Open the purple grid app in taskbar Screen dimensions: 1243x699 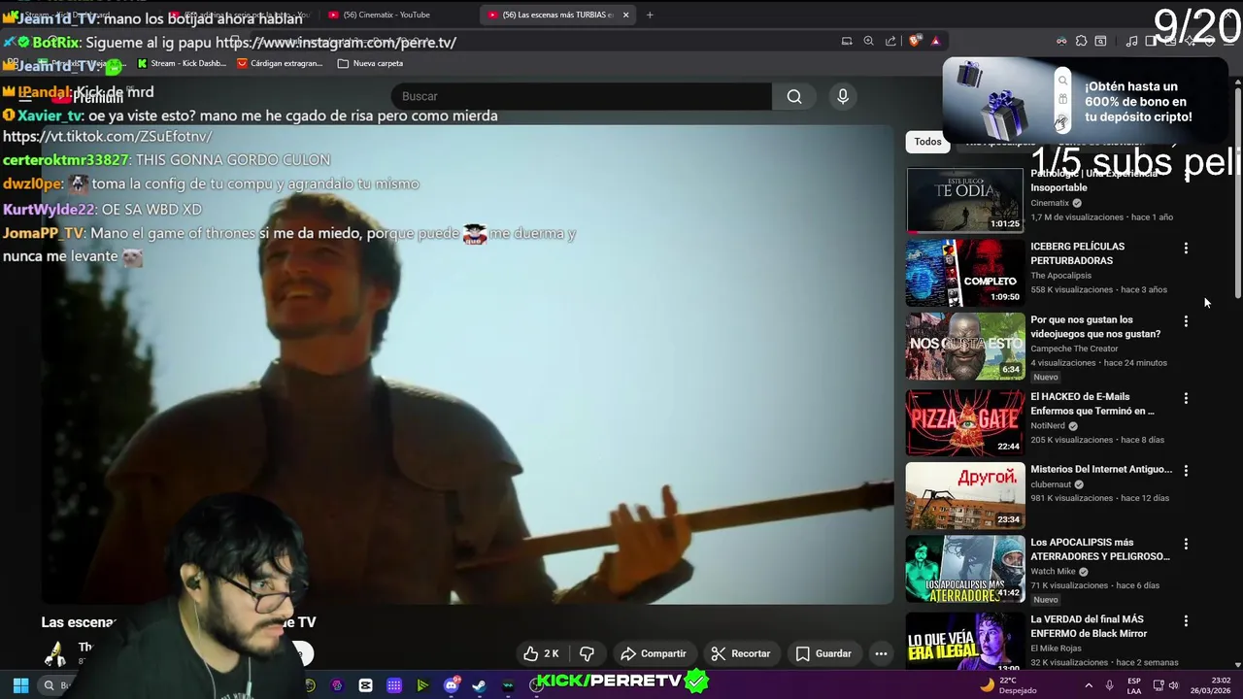393,685
